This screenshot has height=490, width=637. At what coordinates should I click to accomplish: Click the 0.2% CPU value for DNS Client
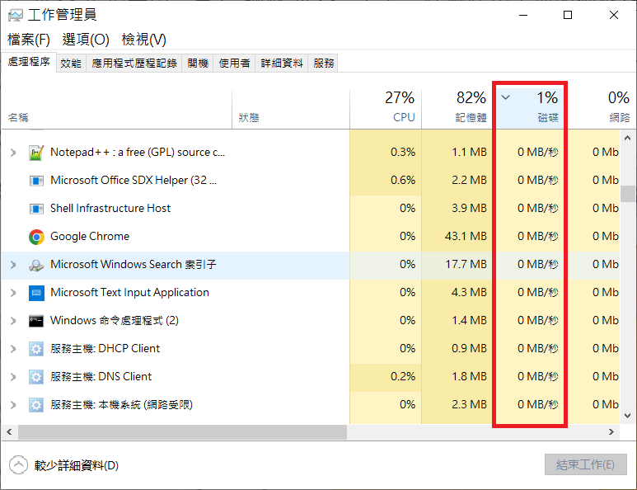(x=403, y=376)
